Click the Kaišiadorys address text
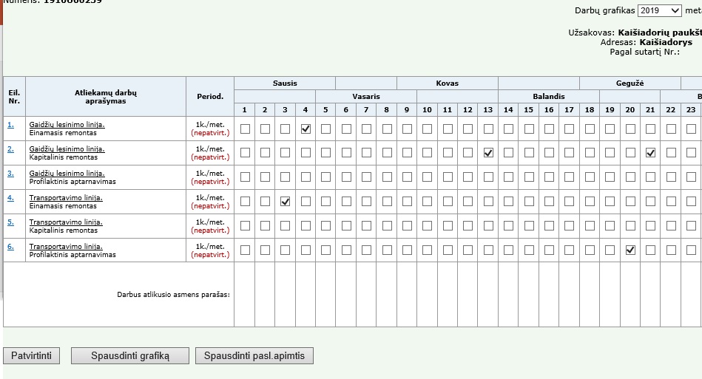702x379 pixels. (x=666, y=42)
